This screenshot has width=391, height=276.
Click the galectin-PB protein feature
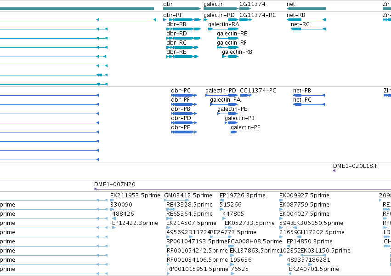pos(231,123)
